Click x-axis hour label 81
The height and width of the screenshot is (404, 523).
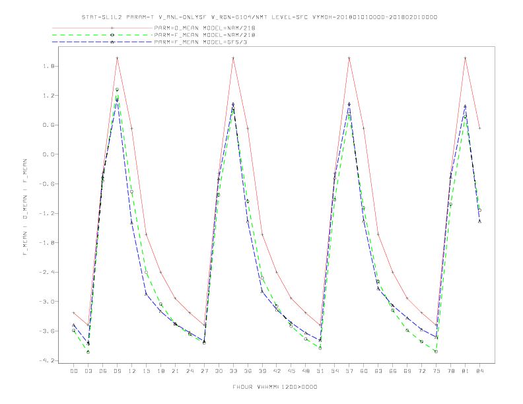(x=466, y=371)
